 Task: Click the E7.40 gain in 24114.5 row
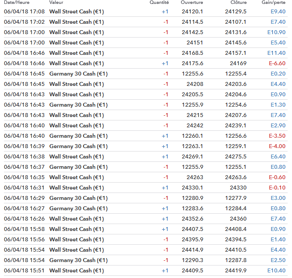coord(278,22)
